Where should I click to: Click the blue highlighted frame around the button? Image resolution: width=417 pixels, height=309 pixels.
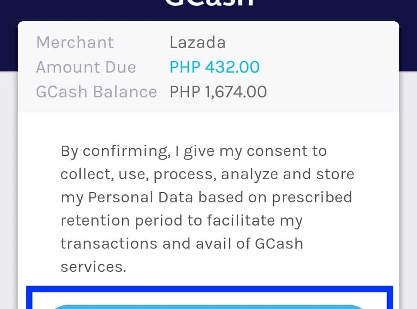[x=208, y=289]
